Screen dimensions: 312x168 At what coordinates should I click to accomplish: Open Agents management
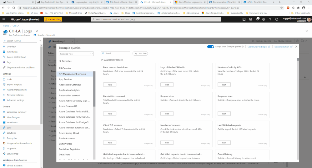pyautogui.click(x=17, y=90)
